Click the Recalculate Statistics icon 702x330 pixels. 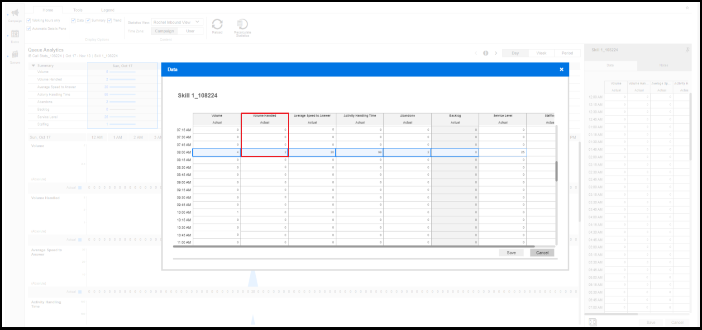coord(242,24)
